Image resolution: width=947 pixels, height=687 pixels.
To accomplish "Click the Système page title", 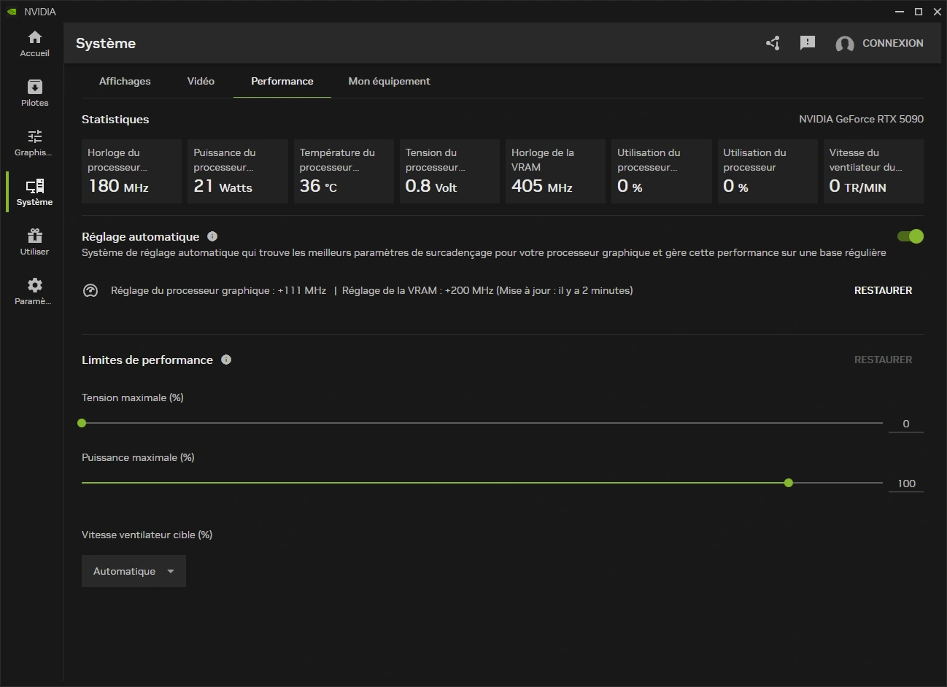I will tap(106, 43).
